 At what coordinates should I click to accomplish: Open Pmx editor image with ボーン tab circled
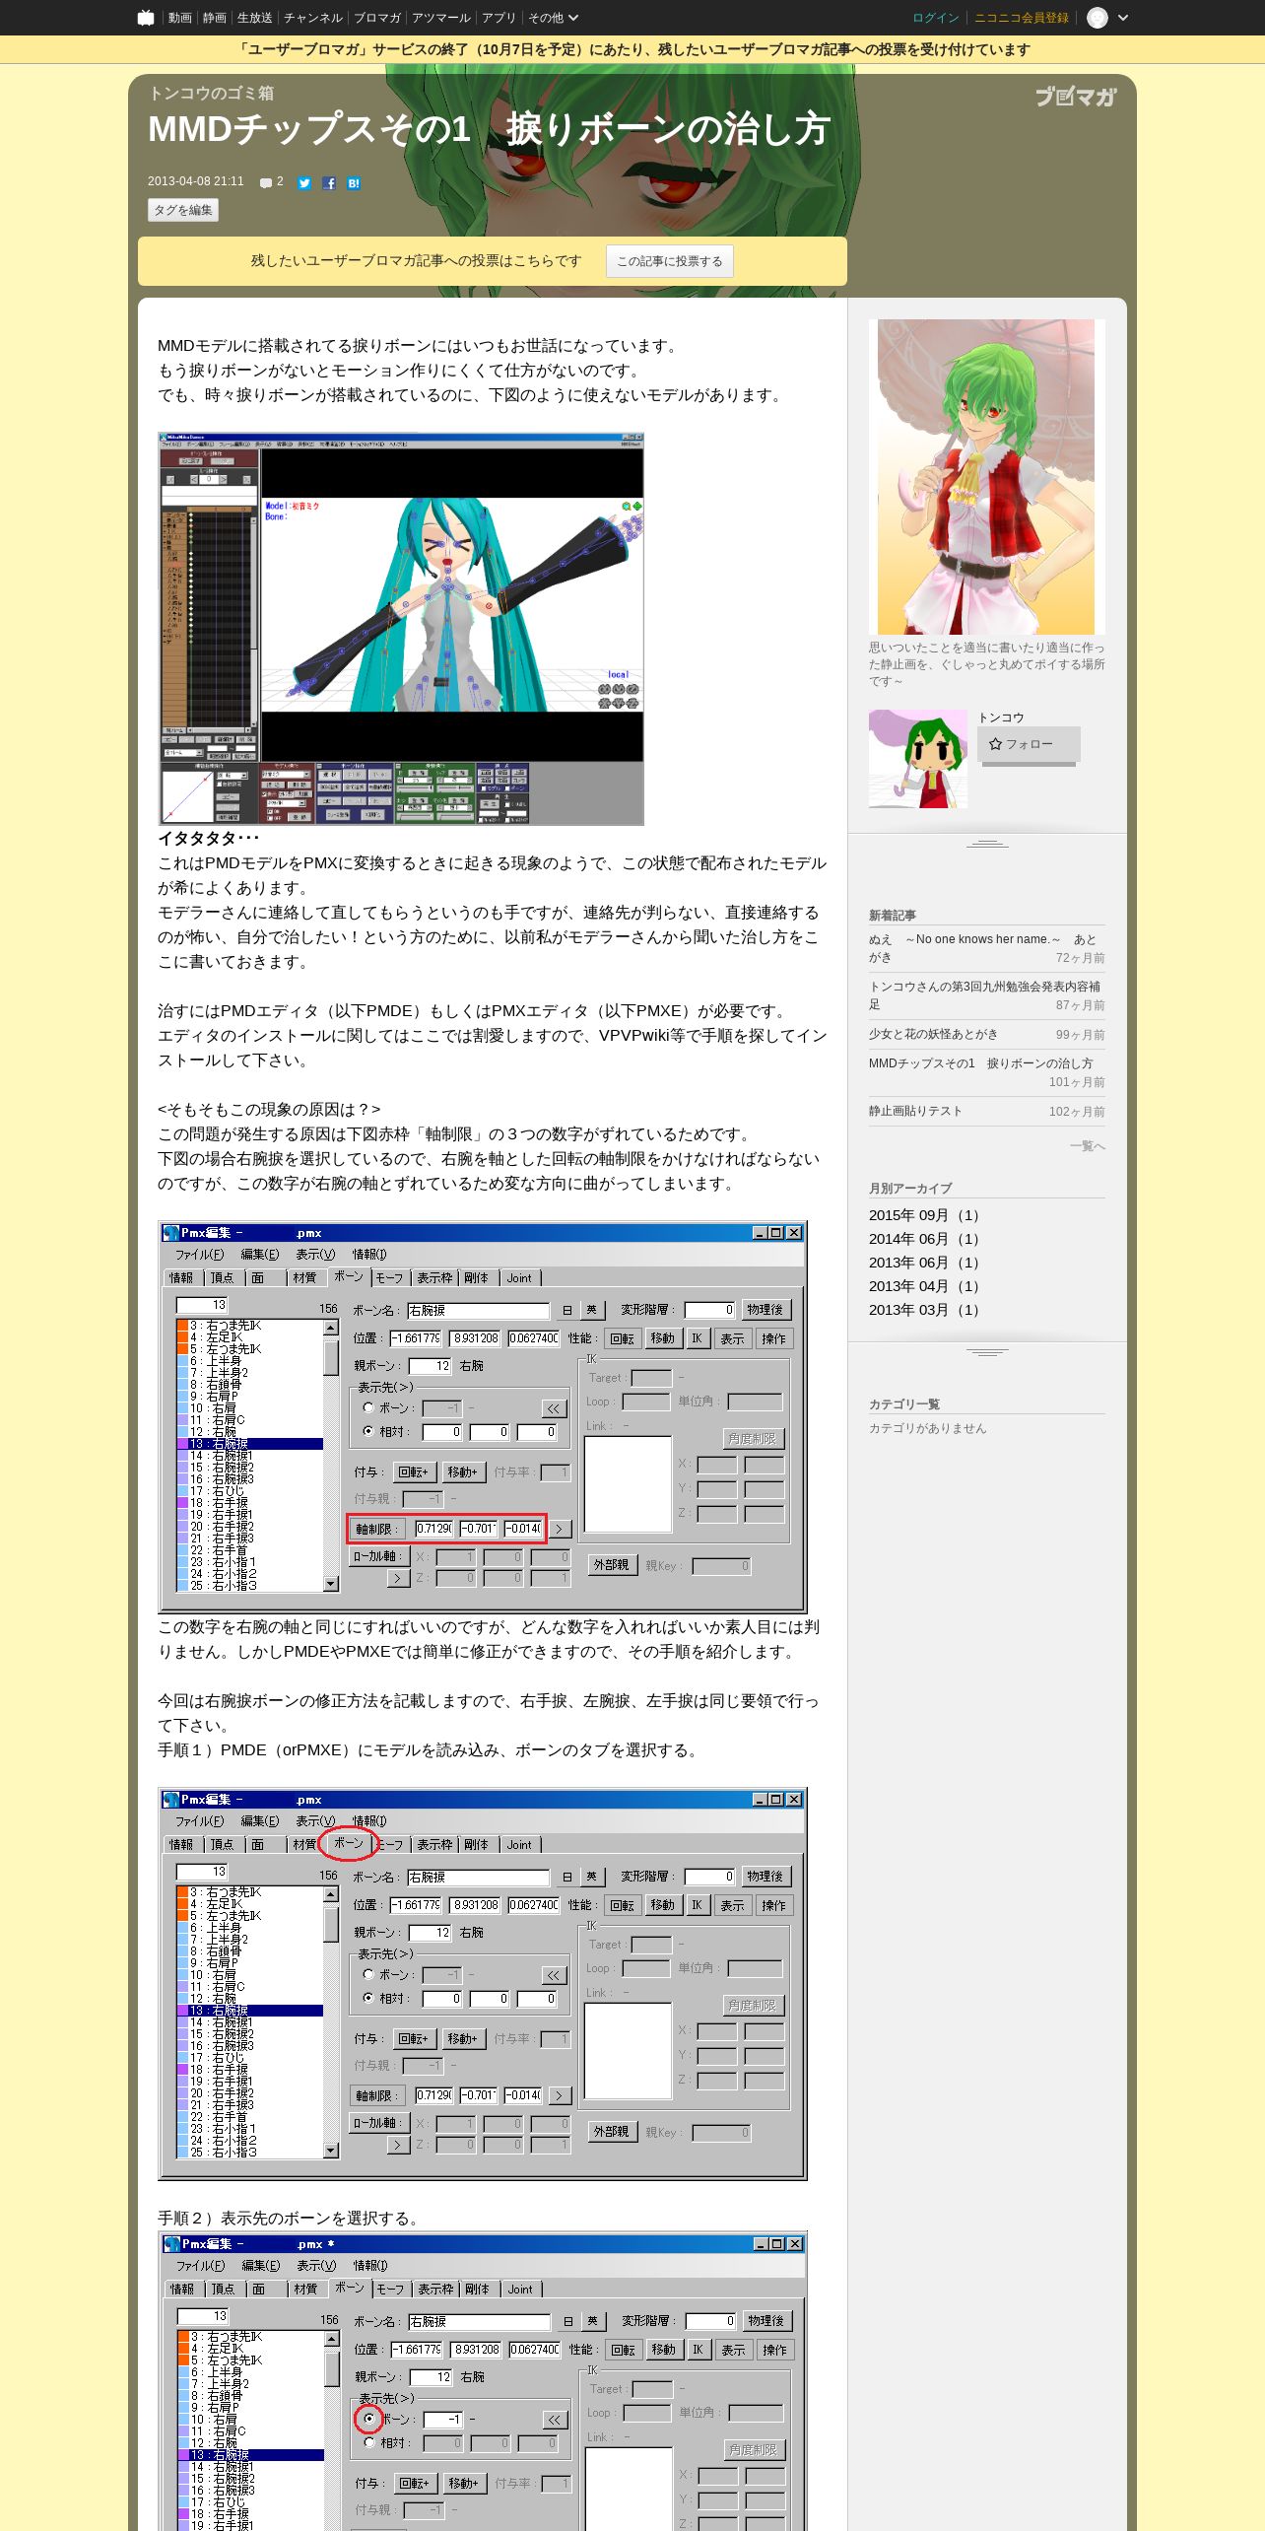tap(483, 1983)
